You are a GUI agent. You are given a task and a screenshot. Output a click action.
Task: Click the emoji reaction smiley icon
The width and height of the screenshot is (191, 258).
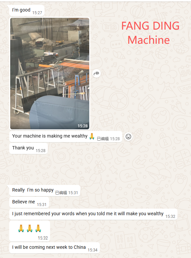click(x=128, y=137)
